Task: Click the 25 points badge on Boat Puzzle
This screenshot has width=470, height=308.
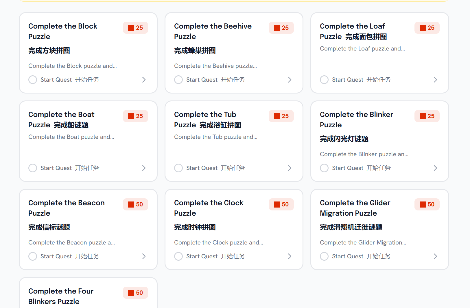Action: (135, 116)
